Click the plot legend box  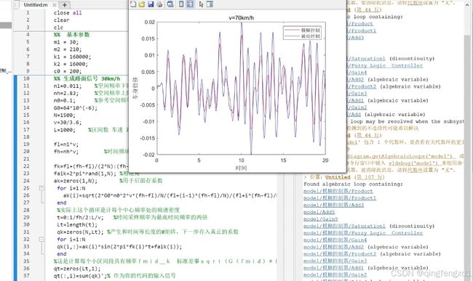[x=302, y=33]
